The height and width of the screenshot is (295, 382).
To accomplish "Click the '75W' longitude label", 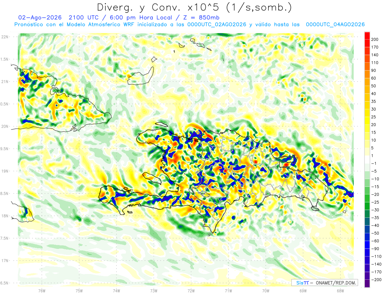I will 79,291.
